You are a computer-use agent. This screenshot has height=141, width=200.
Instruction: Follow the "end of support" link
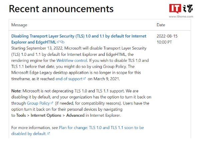(x=69, y=79)
